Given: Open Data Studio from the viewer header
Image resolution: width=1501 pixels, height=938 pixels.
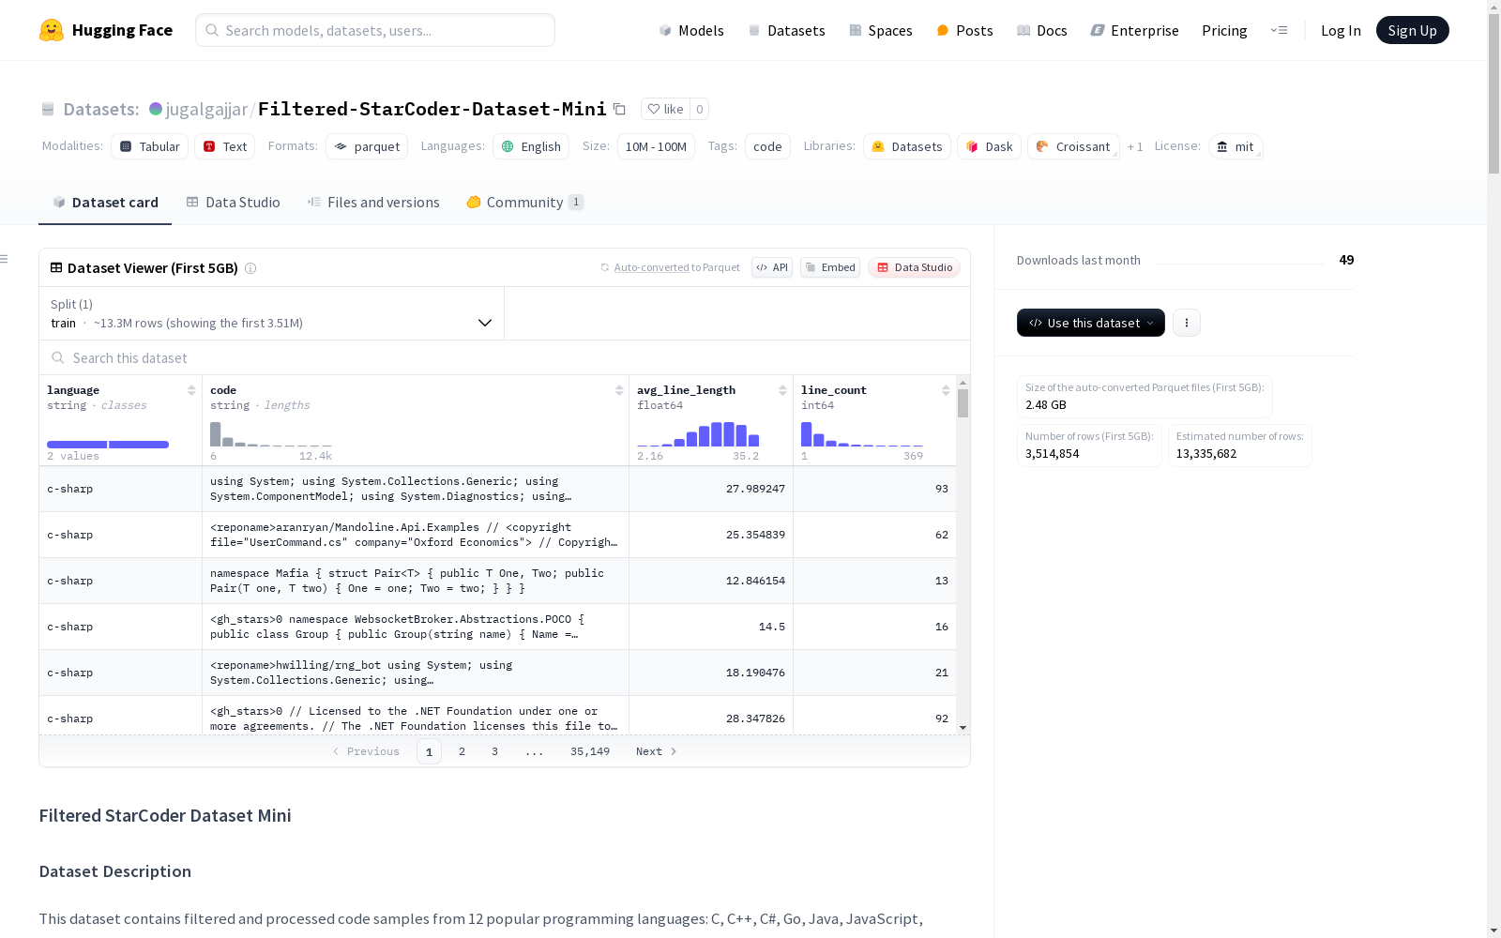Looking at the screenshot, I should [914, 267].
